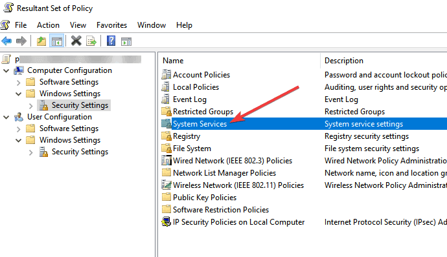Viewport: 447px width, 257px height.
Task: Open the Favorites menu
Action: coord(111,25)
